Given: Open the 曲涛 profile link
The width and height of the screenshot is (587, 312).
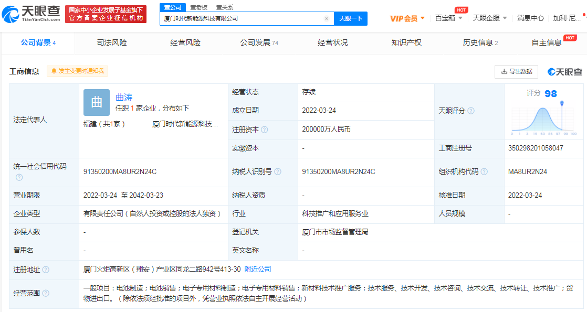Looking at the screenshot, I should pos(124,97).
